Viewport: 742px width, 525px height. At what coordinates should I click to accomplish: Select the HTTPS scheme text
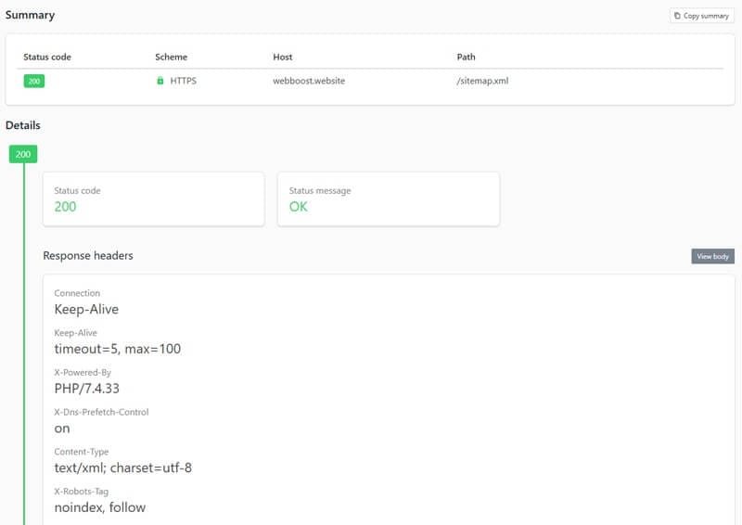183,81
